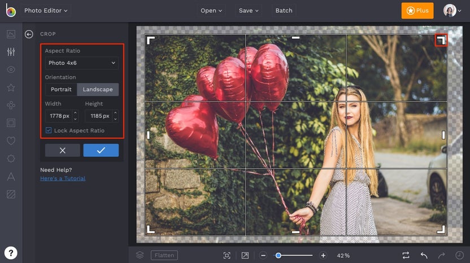
Task: Click the Batch menu item
Action: (x=284, y=10)
